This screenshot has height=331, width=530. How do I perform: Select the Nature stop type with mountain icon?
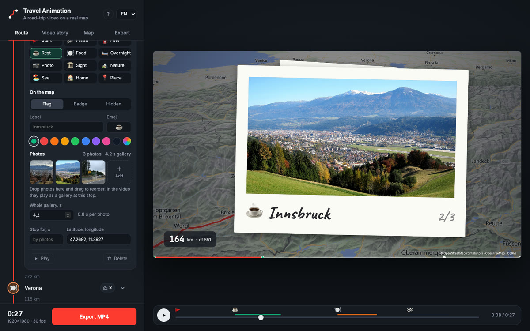pyautogui.click(x=115, y=65)
